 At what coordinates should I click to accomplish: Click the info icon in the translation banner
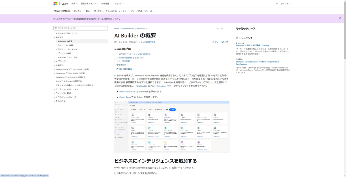(x=54, y=19)
